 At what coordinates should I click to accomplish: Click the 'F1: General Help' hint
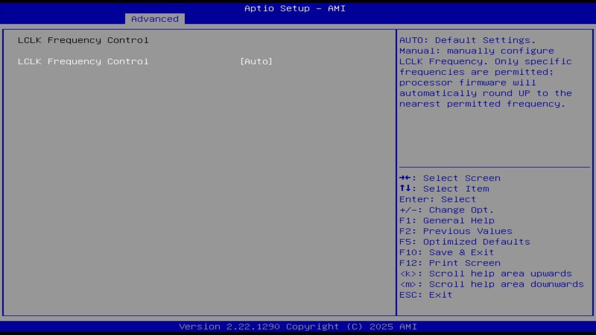(447, 221)
